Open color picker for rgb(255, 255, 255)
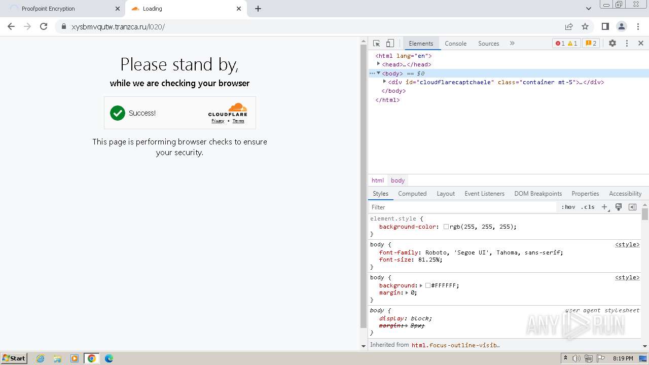 (446, 227)
